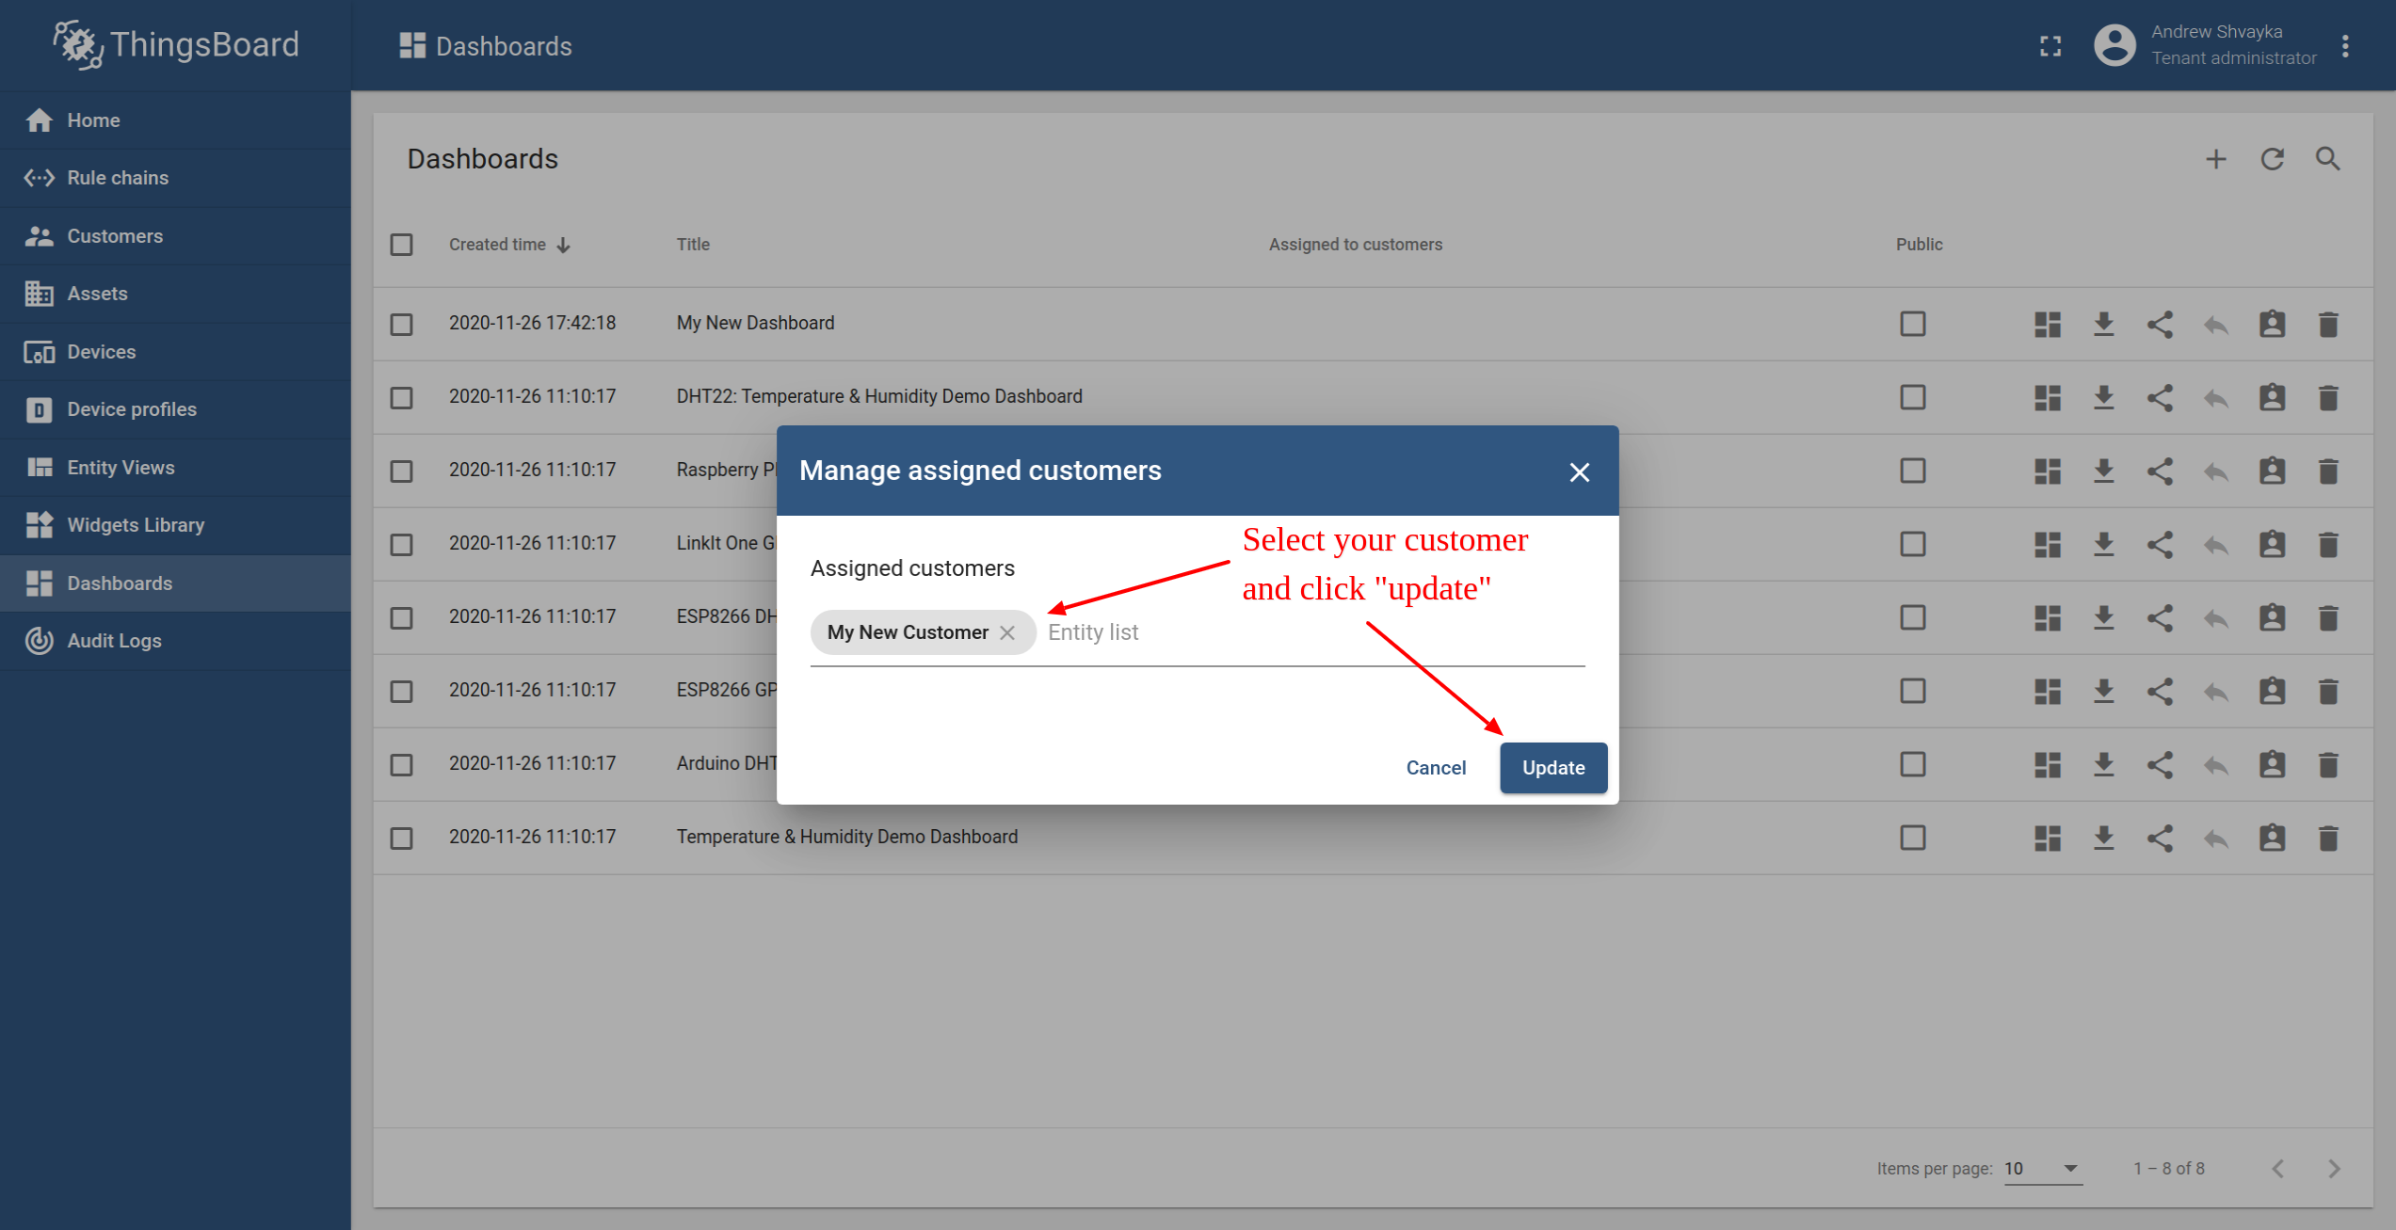Viewport: 2396px width, 1230px height.
Task: Click the vertical ellipsis menu at top right
Action: (2346, 45)
